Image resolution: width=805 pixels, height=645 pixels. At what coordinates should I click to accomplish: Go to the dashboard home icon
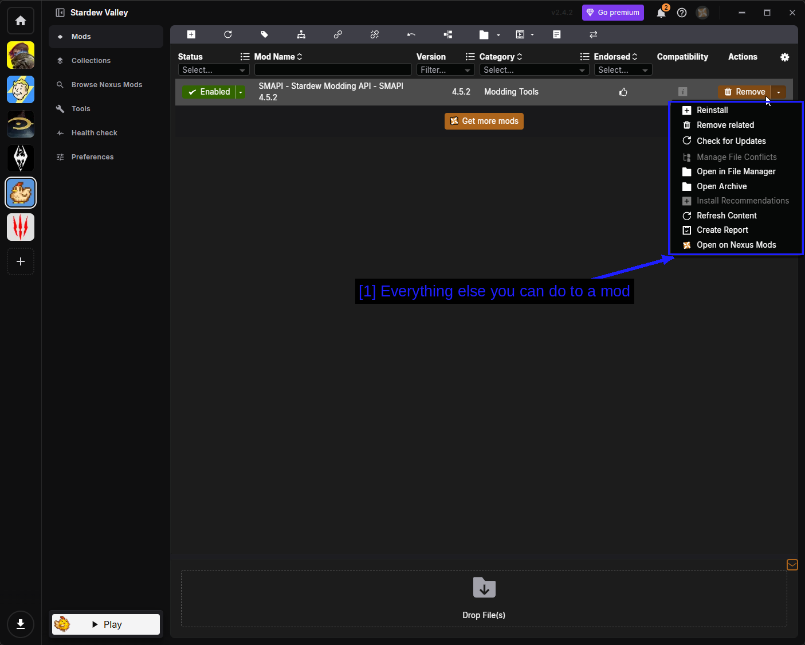click(21, 21)
